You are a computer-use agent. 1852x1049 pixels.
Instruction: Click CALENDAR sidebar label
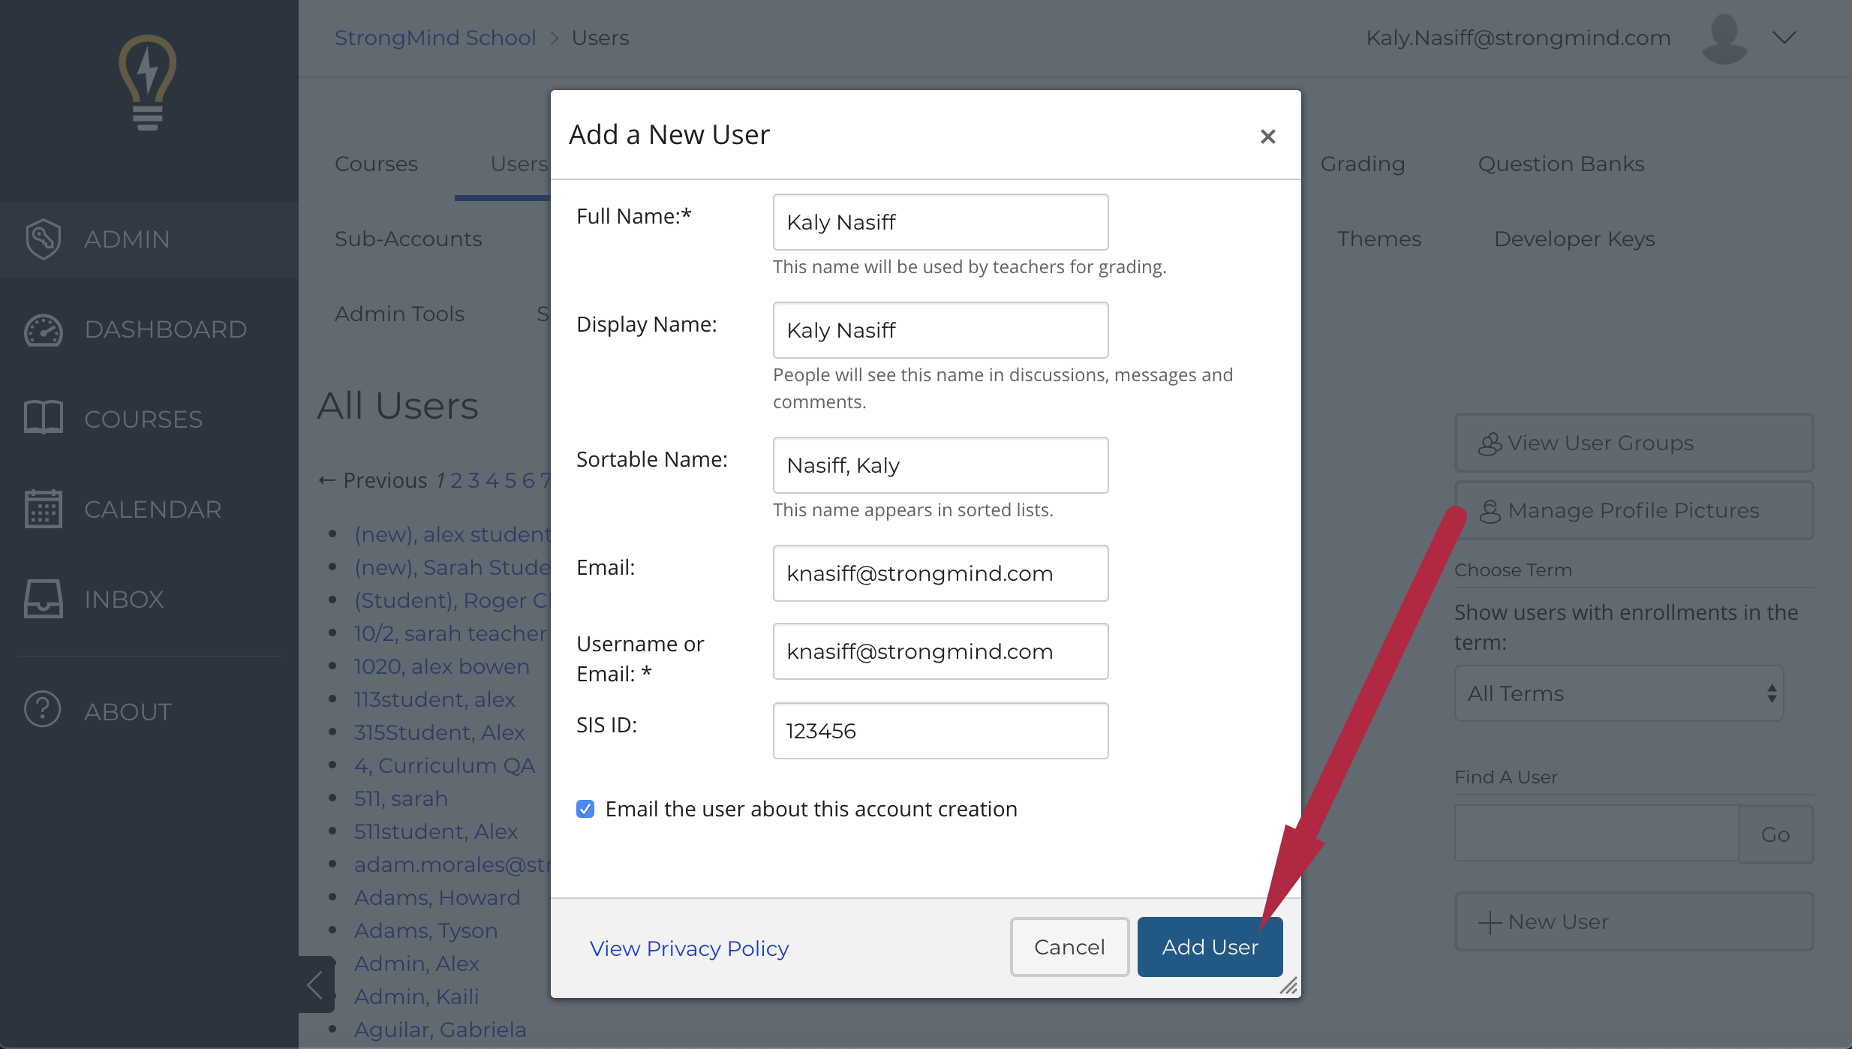click(152, 509)
